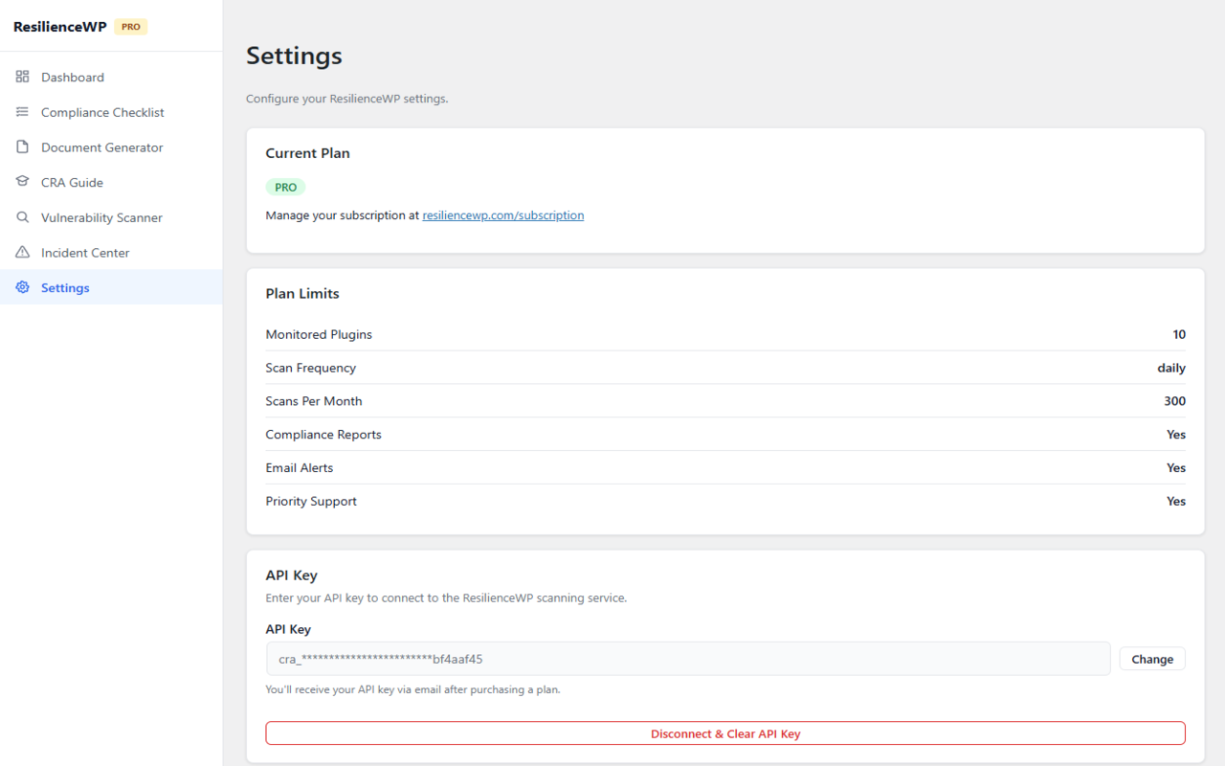Open the Compliance Checklist section
Screen dimensions: 1225x766
coord(104,111)
